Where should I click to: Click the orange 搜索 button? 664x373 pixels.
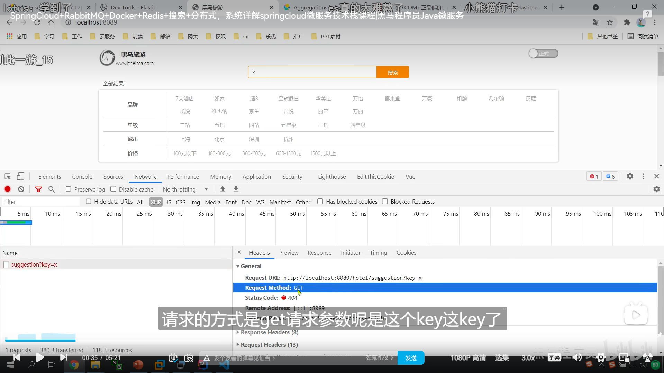392,72
